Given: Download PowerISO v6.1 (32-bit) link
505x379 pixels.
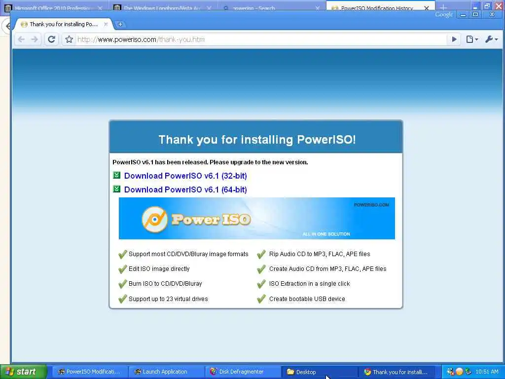Looking at the screenshot, I should pyautogui.click(x=185, y=176).
